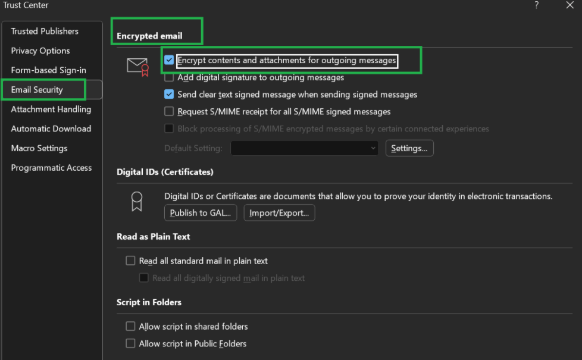Open Trust Center help via question mark
Viewport: 582px width, 360px height.
click(x=536, y=6)
